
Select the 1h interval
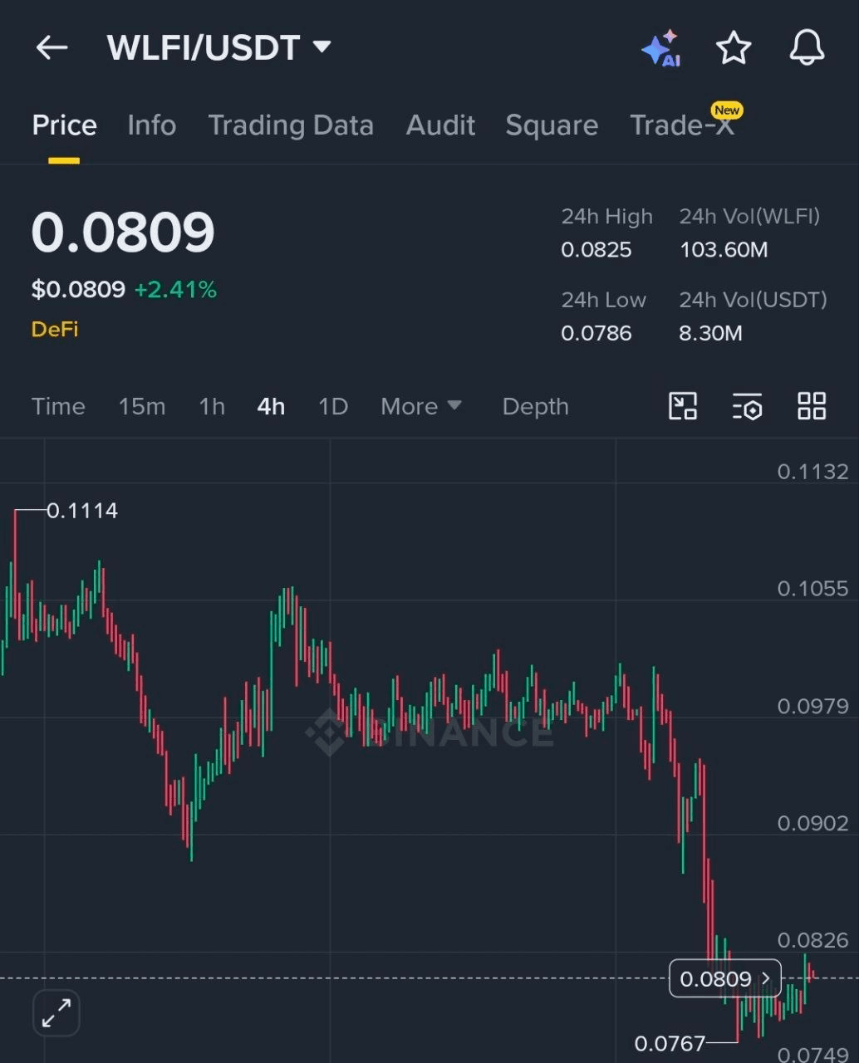point(212,406)
